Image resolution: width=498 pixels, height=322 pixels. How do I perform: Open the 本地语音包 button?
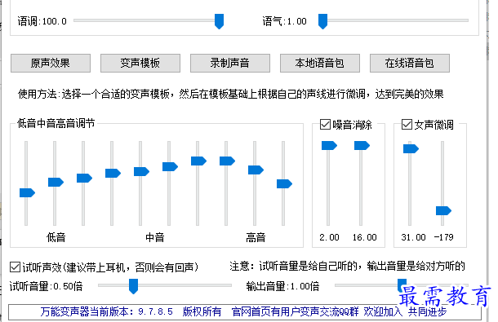(x=320, y=63)
